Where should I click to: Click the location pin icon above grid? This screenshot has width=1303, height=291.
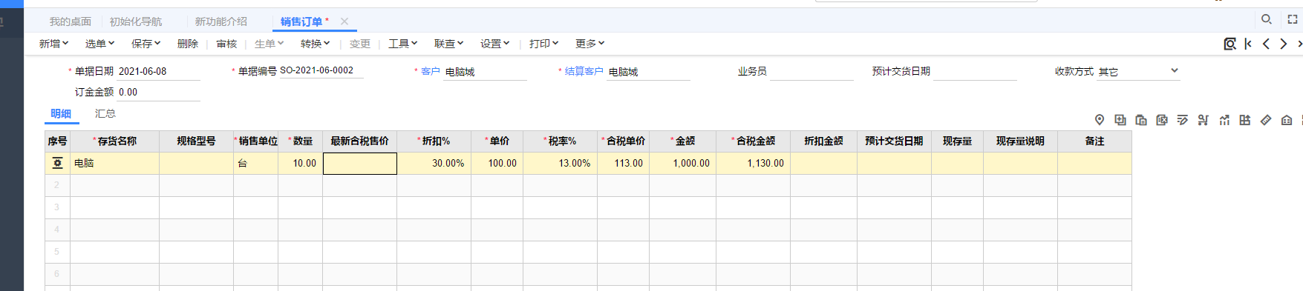click(x=1100, y=120)
